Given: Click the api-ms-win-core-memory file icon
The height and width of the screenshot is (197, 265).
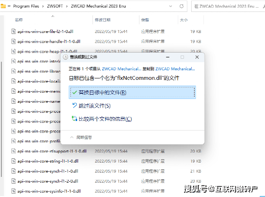Looking at the screenshot, I should tap(13, 91).
